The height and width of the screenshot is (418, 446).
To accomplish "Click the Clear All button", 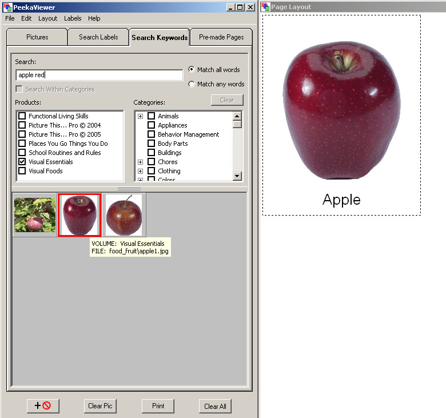I will tap(215, 406).
